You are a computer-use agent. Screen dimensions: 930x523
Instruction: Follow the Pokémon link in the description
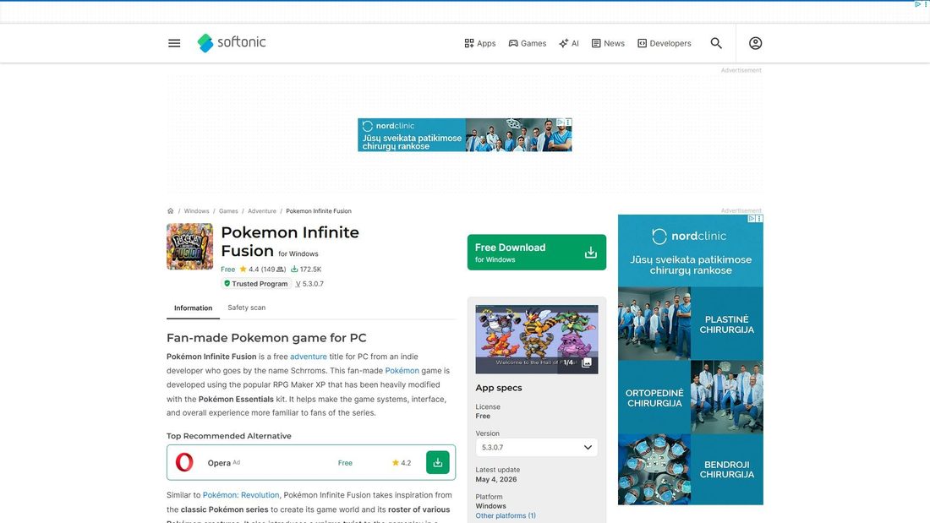pos(402,371)
